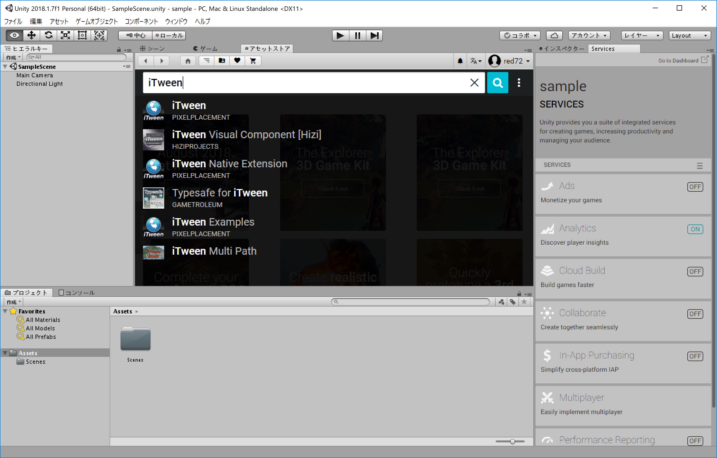Clear the iTween search text

click(x=474, y=83)
